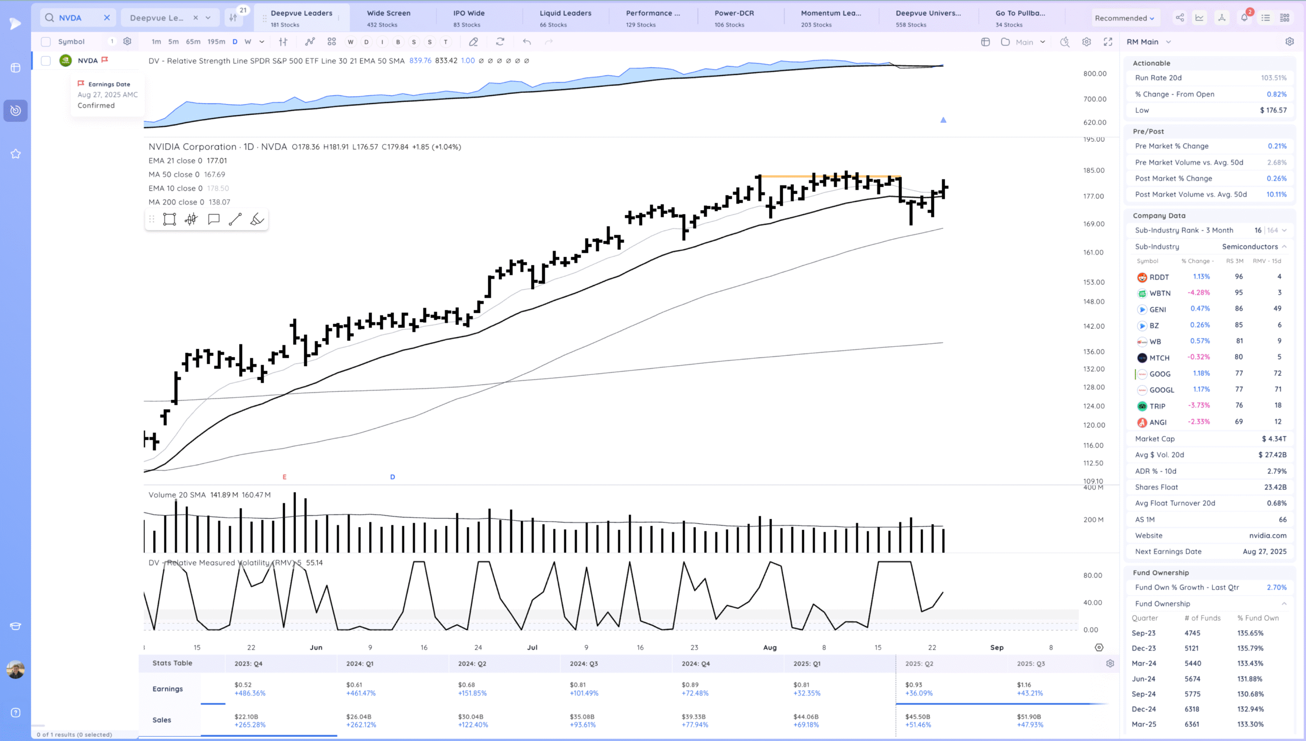Open indicators line-graph icon in chart toolbar
The image size is (1306, 741).
pos(310,42)
